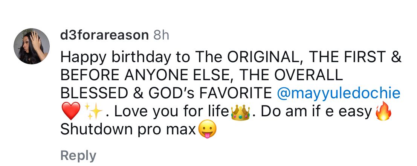
Task: Click the text "Shutdown pro max"
Action: pos(129,130)
